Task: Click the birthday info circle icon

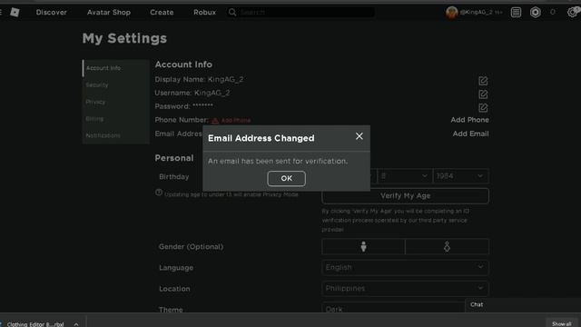Action: click(159, 193)
